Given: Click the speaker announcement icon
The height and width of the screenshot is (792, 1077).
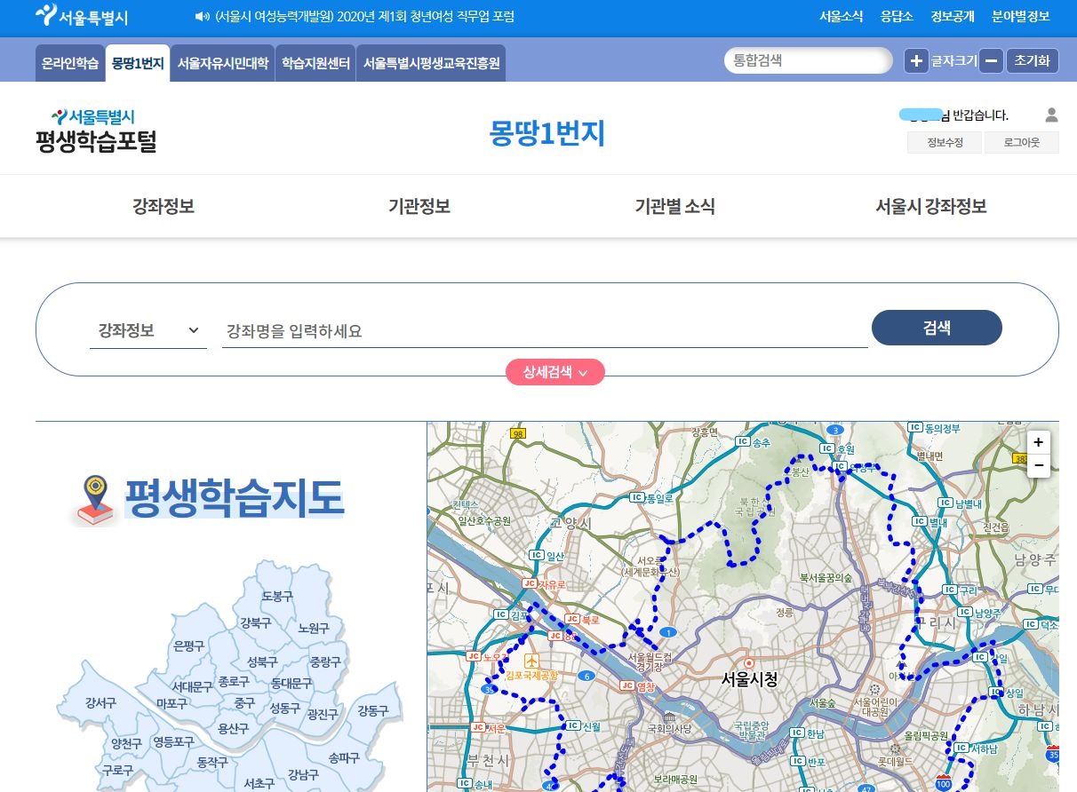Looking at the screenshot, I should pos(202,17).
